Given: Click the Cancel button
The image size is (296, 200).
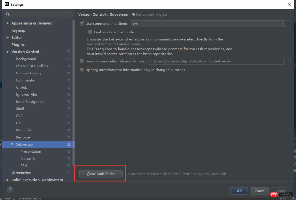Looking at the screenshot, I should tap(260, 191).
